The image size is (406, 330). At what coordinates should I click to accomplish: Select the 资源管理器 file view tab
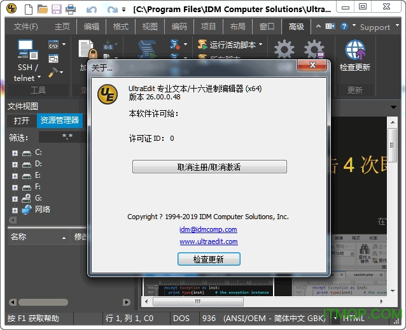[x=60, y=120]
